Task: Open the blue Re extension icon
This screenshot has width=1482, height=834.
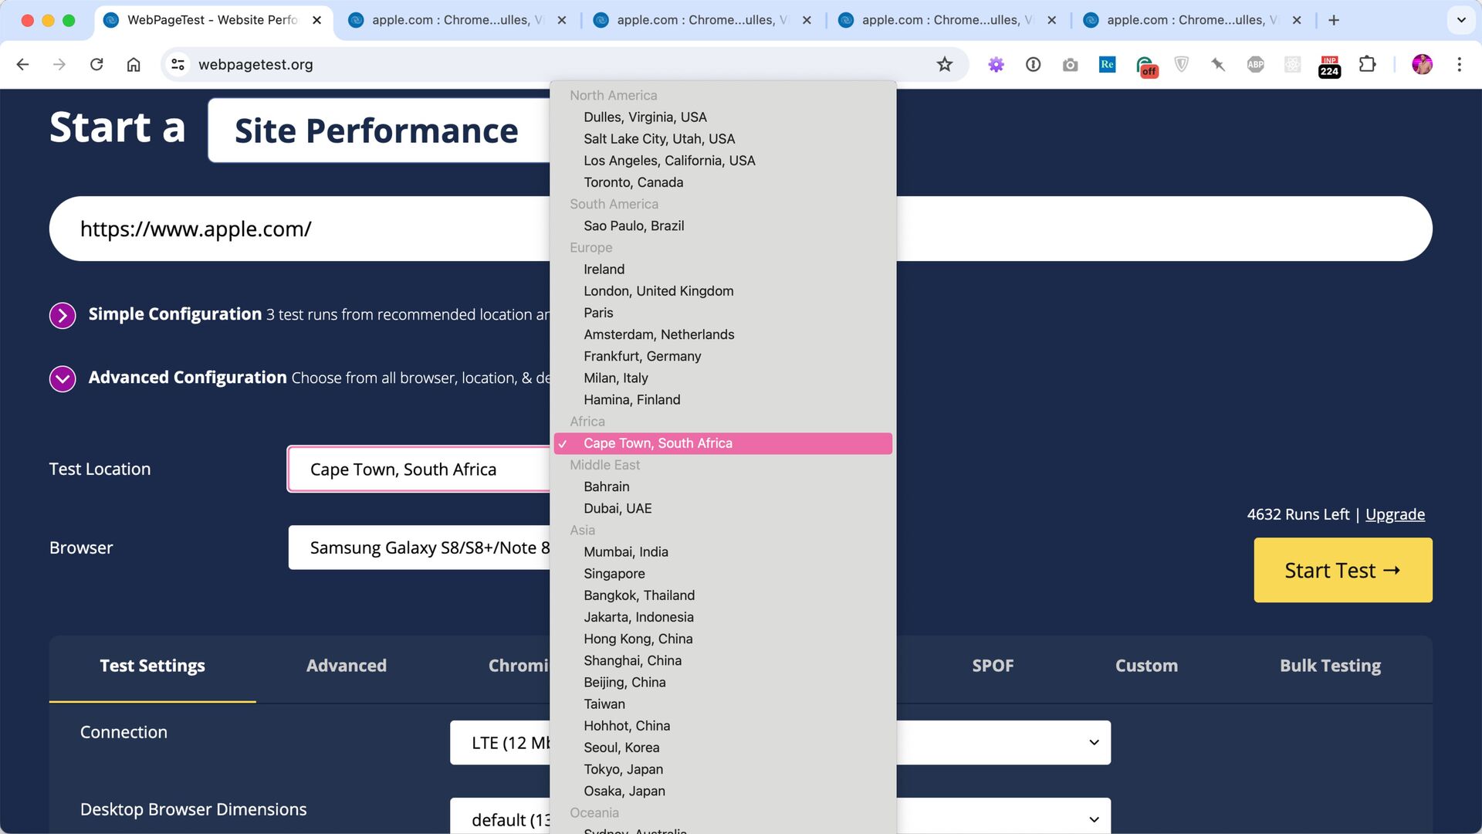Action: tap(1108, 65)
